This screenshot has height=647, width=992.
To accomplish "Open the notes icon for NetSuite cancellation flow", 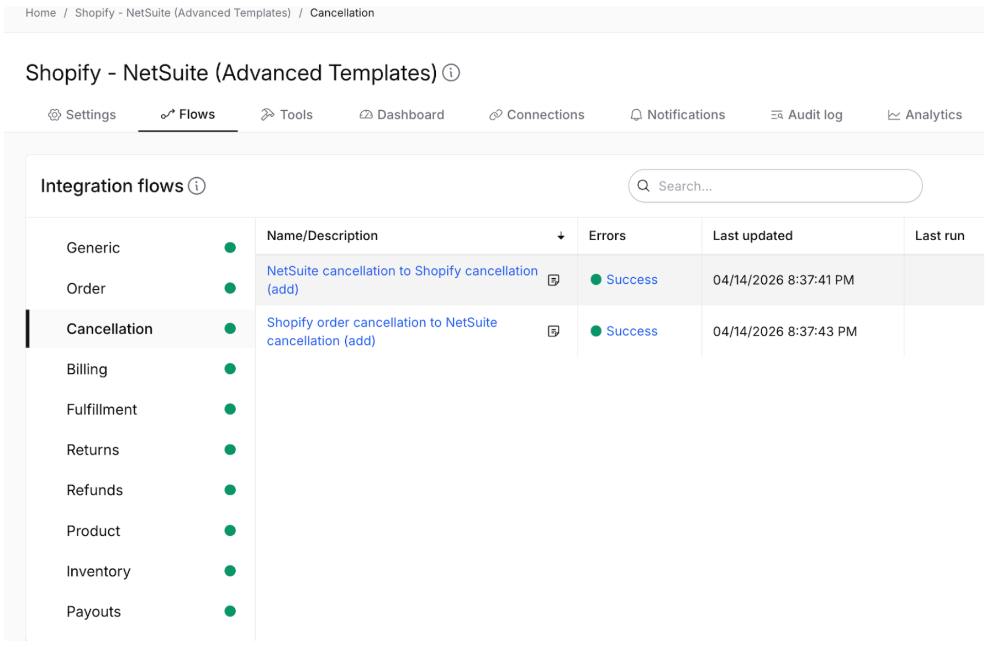I will pyautogui.click(x=553, y=280).
